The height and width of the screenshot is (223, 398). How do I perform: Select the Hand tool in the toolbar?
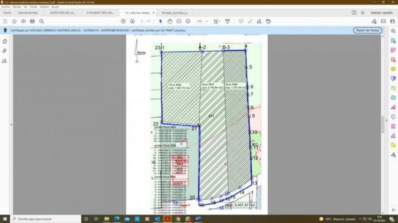(170, 21)
